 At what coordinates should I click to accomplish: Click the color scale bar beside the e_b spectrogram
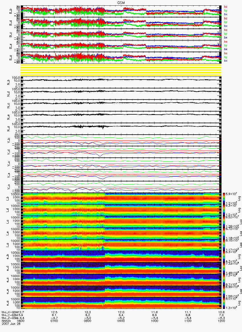224,257
